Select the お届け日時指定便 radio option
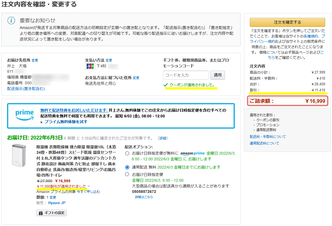Image resolution: width=332 pixels, height=226 pixels. 127,174
